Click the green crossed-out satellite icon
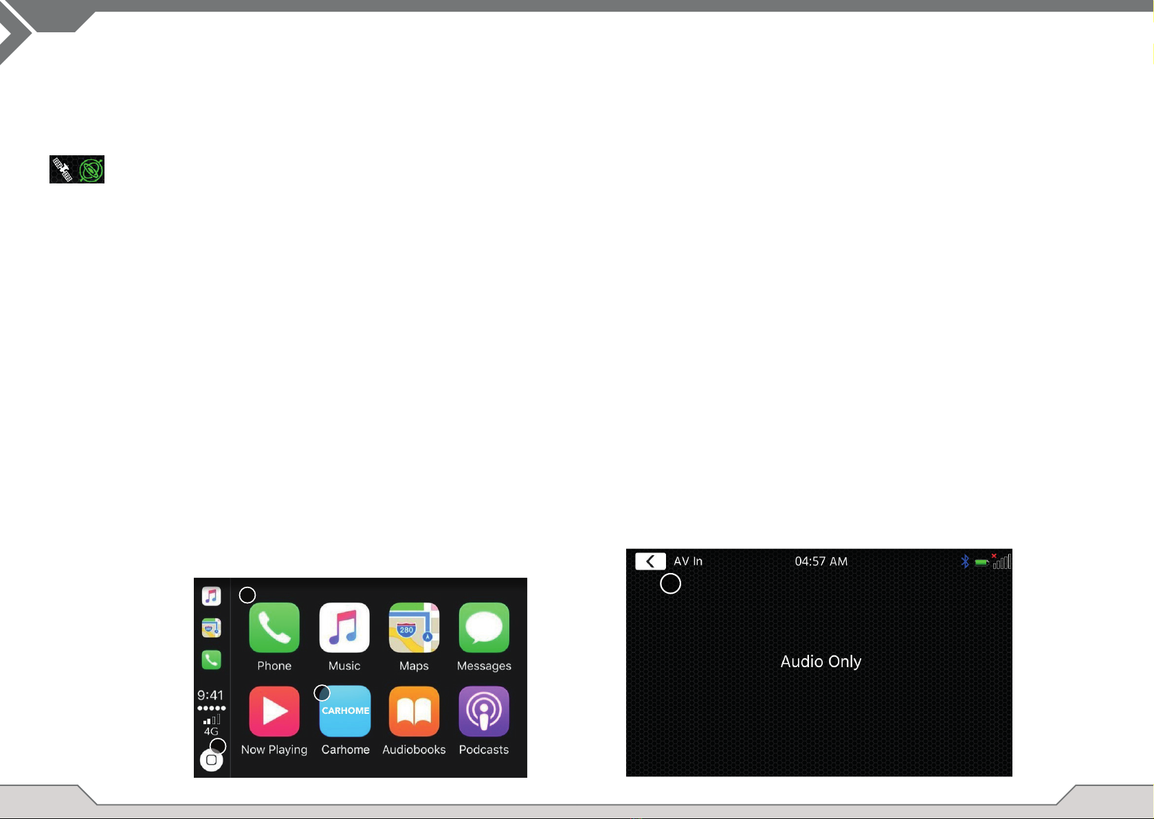 pyautogui.click(x=91, y=170)
